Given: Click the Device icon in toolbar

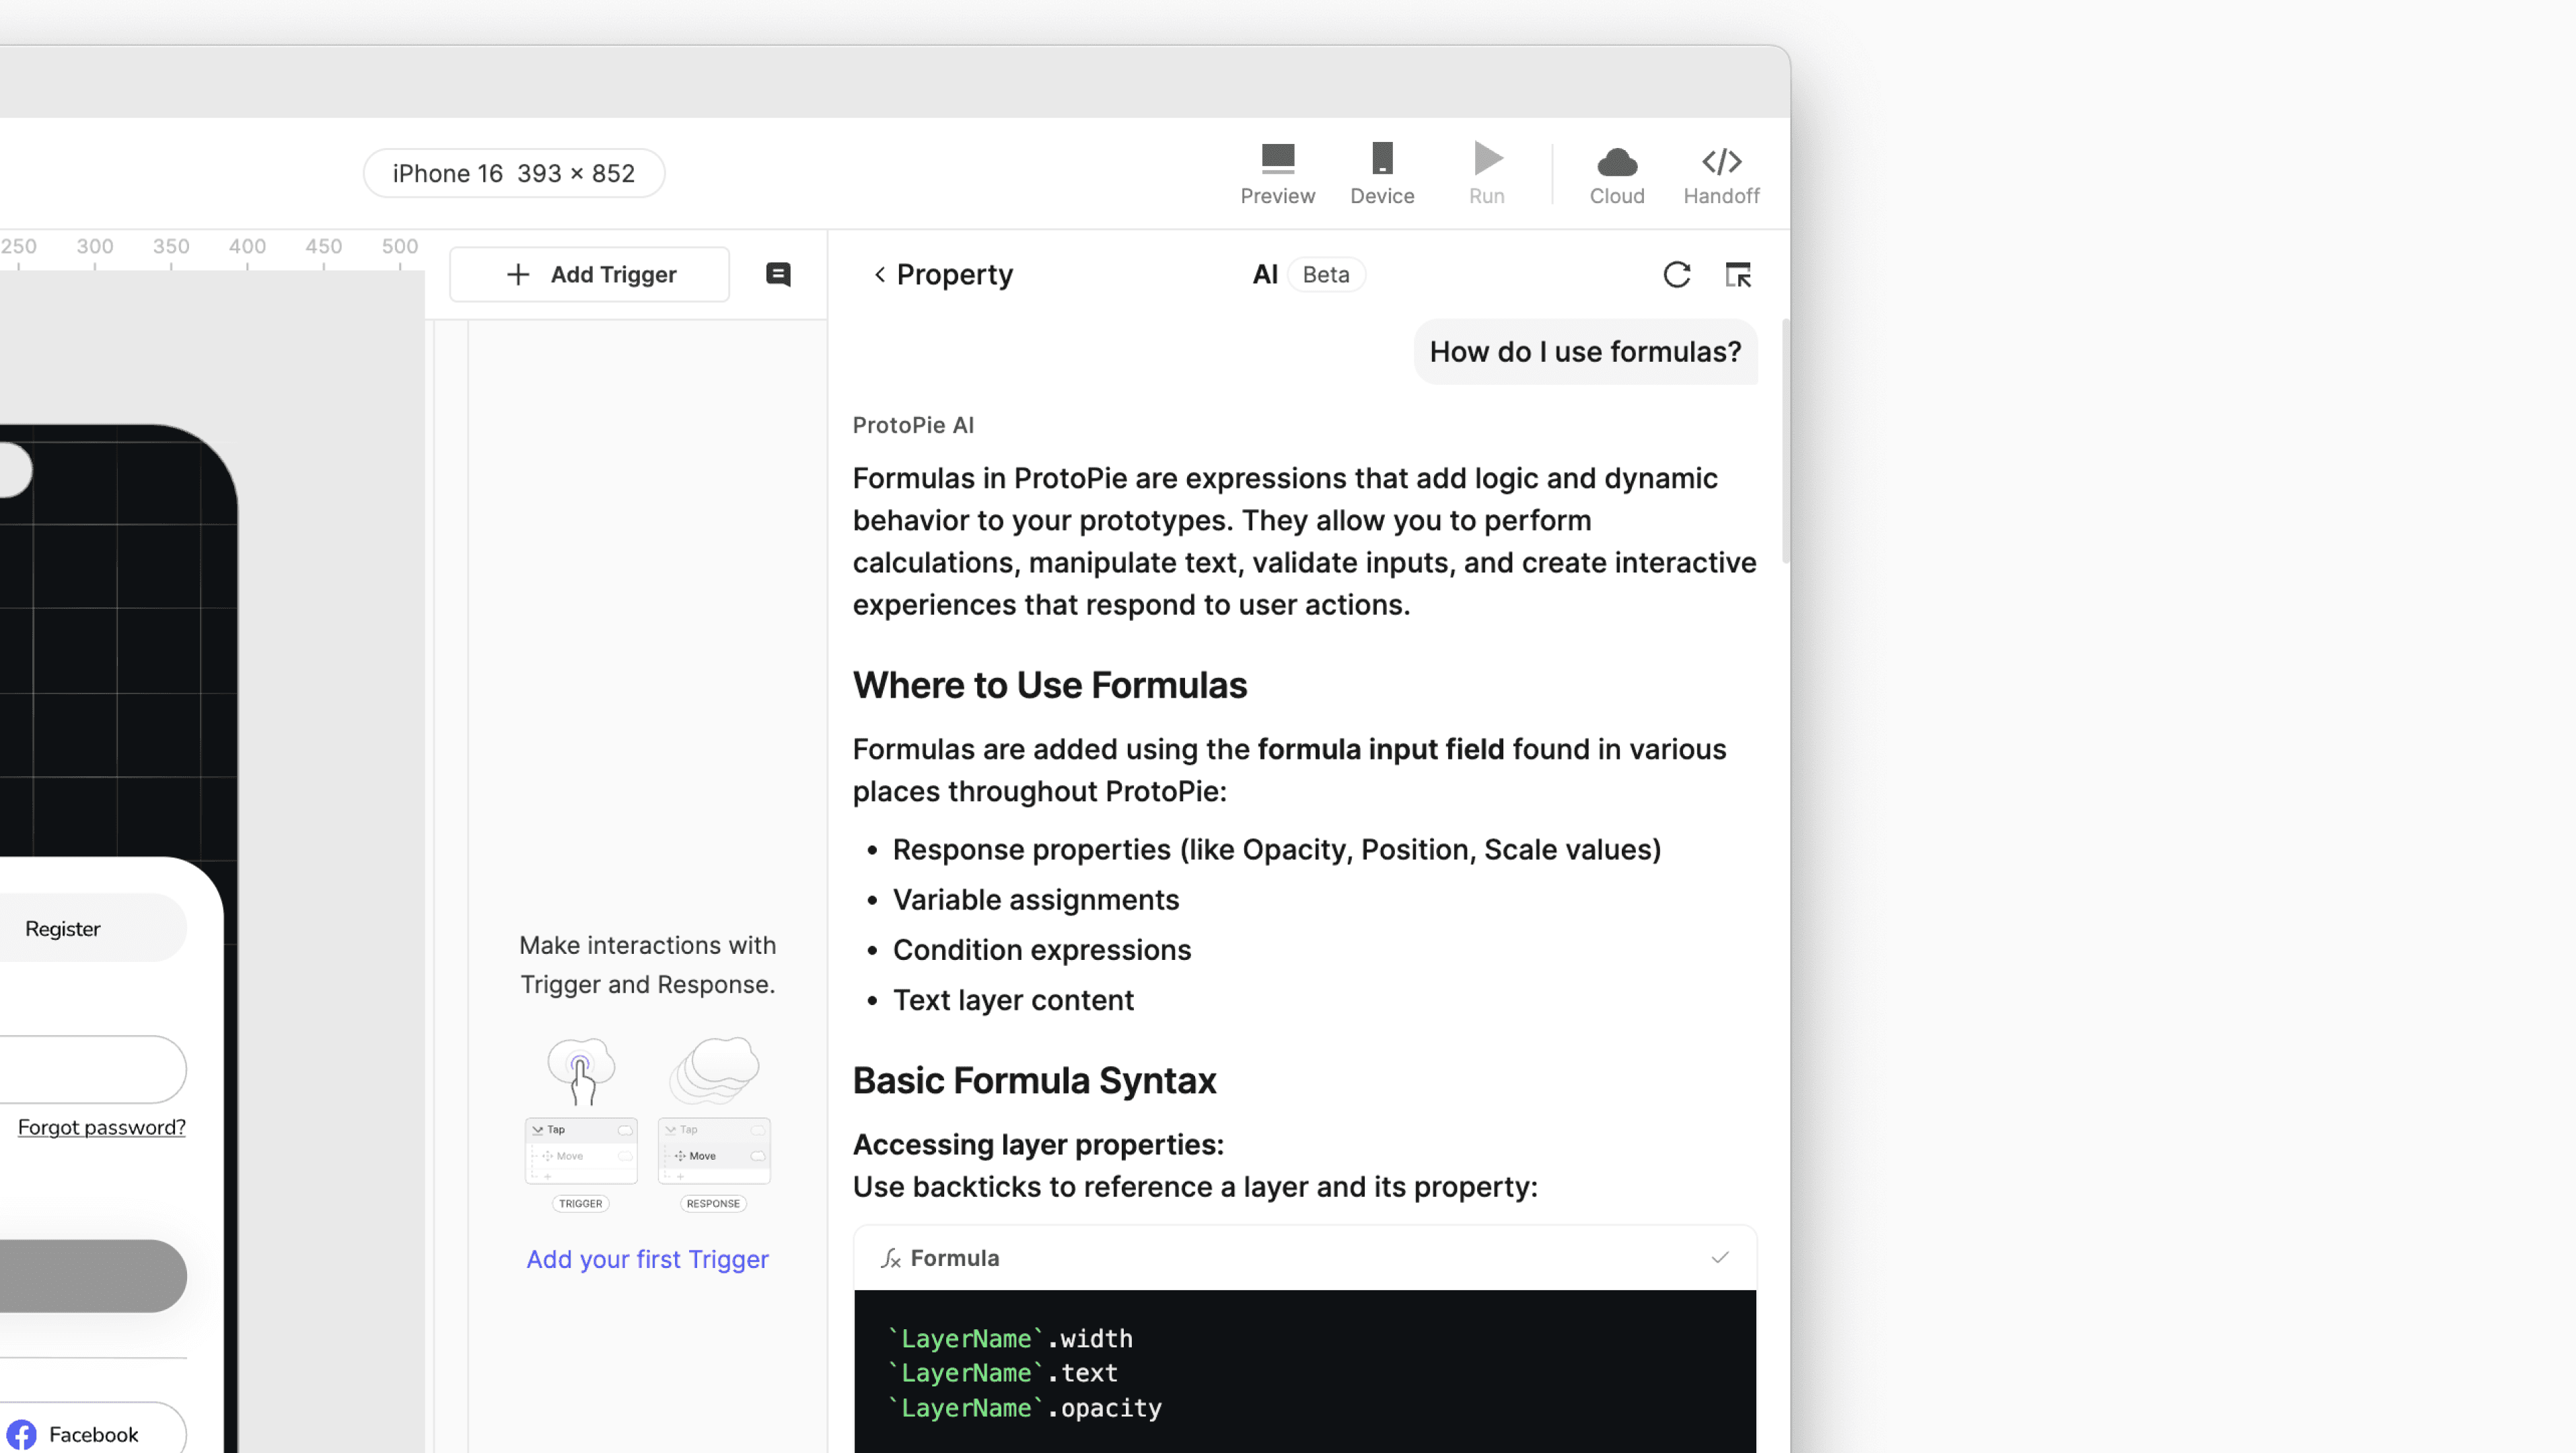Looking at the screenshot, I should click(x=1381, y=173).
